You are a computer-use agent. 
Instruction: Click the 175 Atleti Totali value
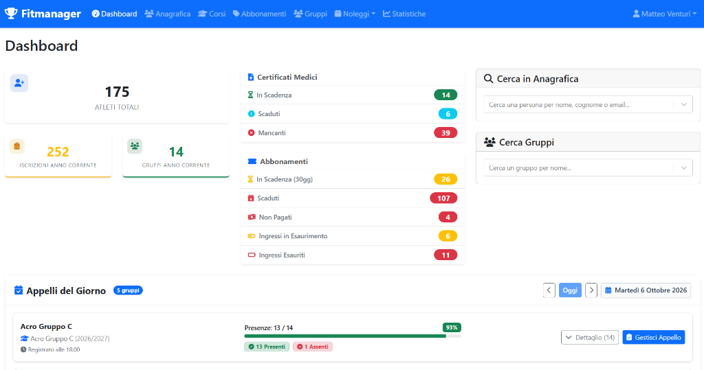pyautogui.click(x=117, y=92)
